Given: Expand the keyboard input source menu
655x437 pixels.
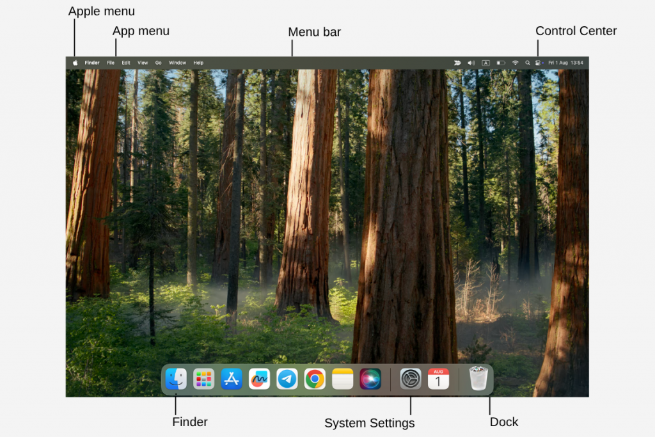Looking at the screenshot, I should (x=485, y=63).
